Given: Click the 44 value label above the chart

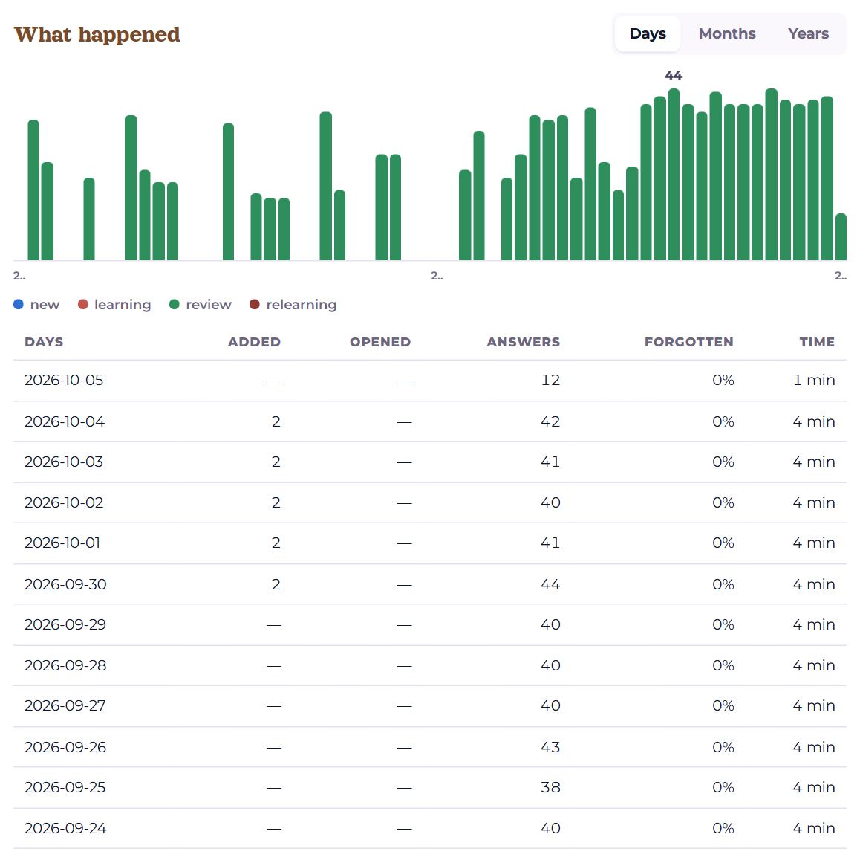Looking at the screenshot, I should 674,75.
